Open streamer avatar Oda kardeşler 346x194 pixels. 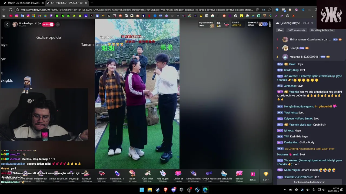click(15, 24)
